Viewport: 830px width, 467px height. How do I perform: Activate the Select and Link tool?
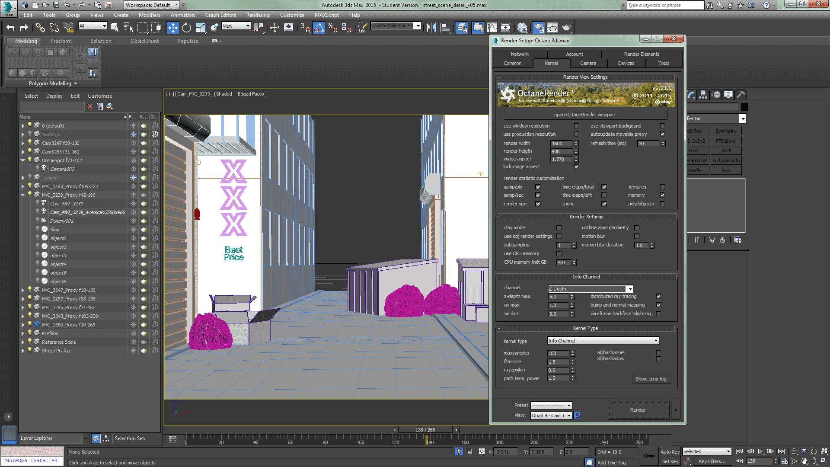pyautogui.click(x=40, y=28)
